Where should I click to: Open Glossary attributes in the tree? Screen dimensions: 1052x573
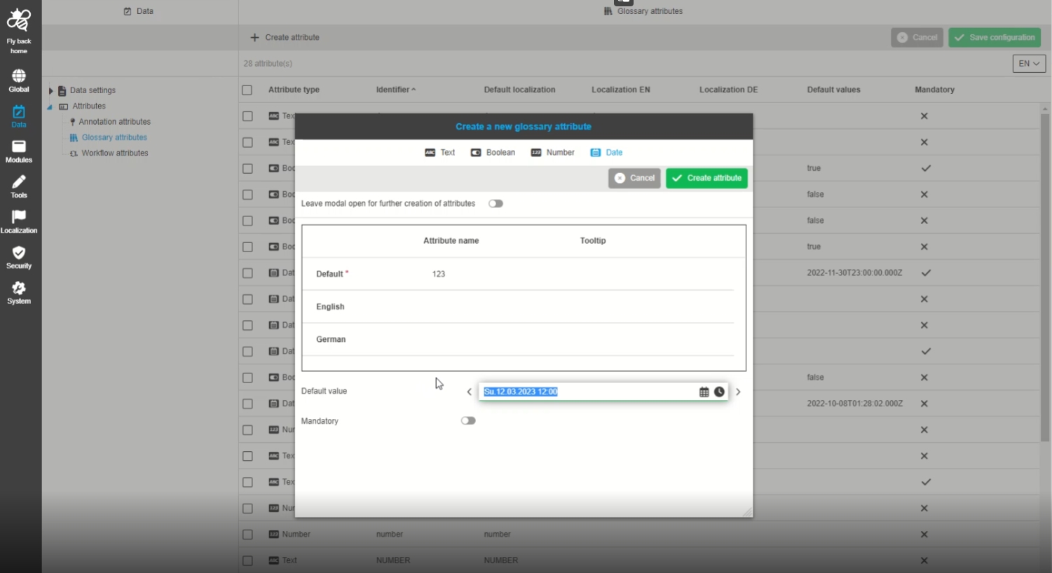click(x=114, y=138)
